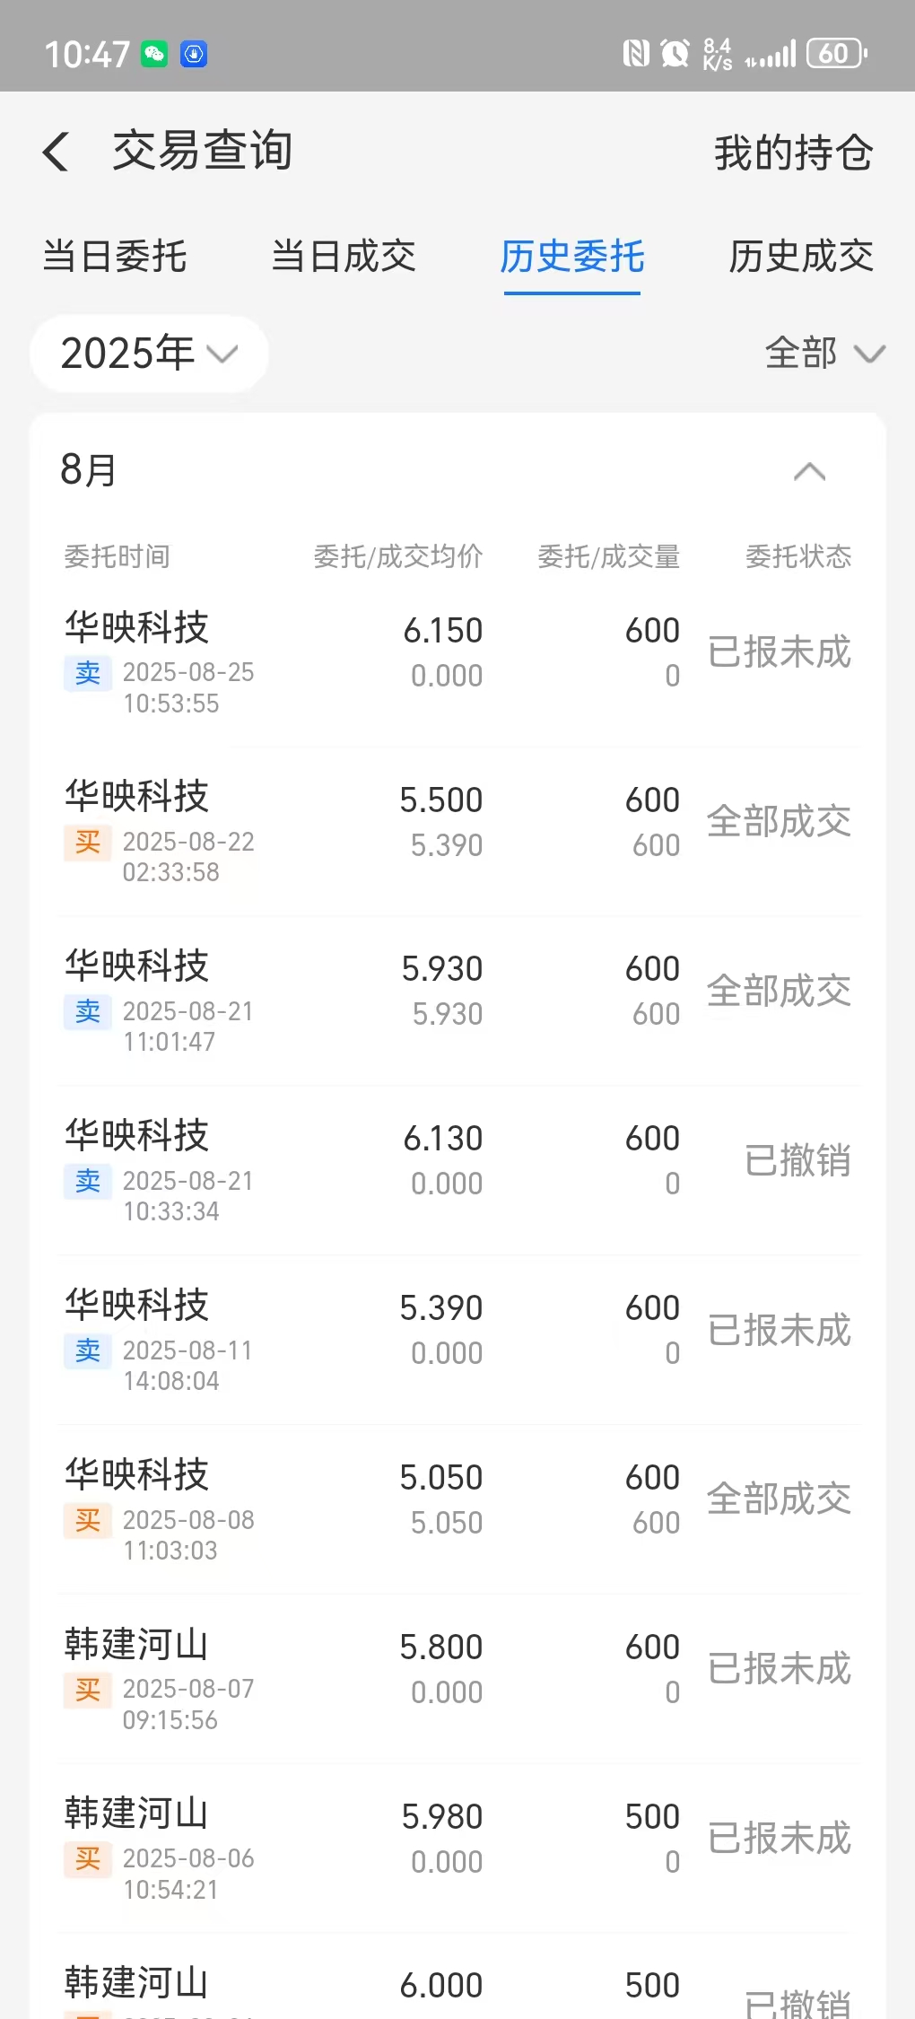Open 华映科技 order priced 6.130 已撤销
Image resolution: width=915 pixels, height=2019 pixels.
coord(457,1170)
